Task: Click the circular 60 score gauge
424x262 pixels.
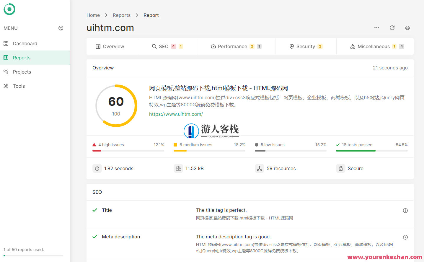Action: click(x=116, y=105)
